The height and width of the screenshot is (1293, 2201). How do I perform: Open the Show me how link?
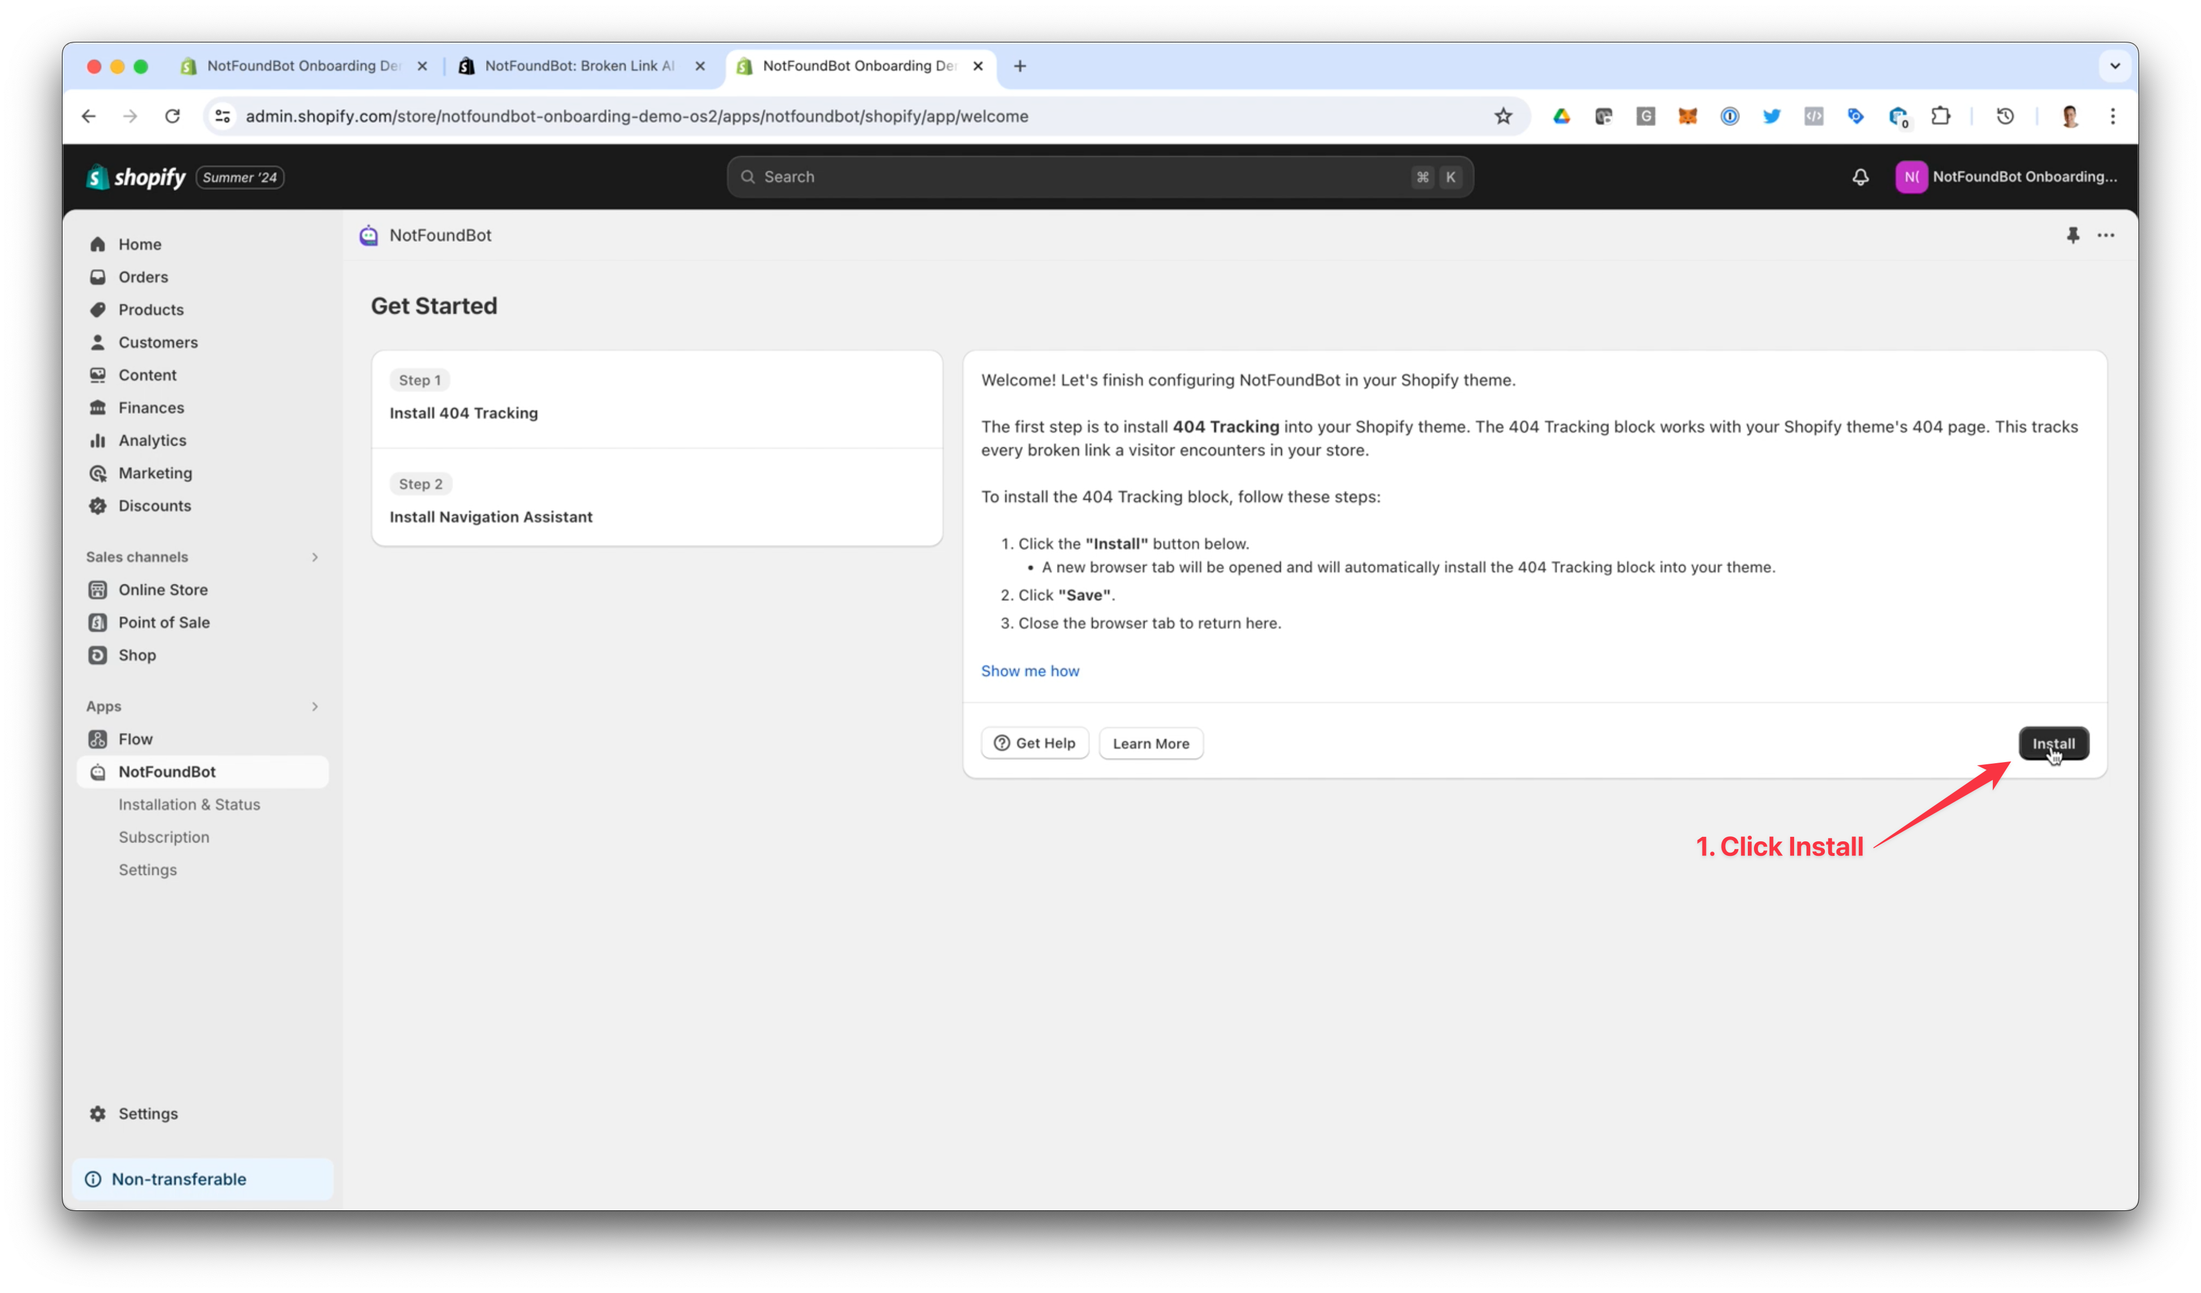tap(1031, 671)
